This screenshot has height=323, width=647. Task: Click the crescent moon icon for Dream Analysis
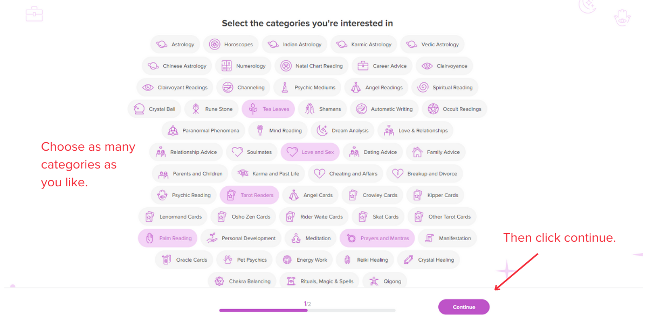322,131
